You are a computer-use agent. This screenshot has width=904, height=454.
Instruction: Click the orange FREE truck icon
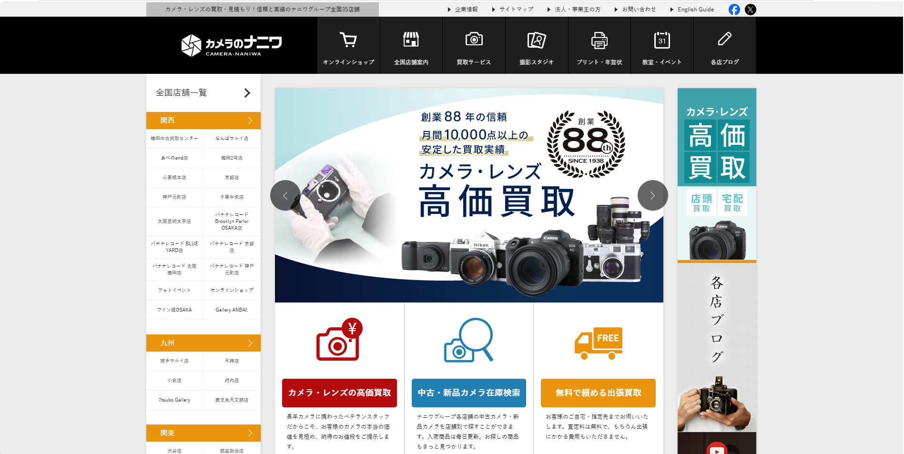(599, 343)
